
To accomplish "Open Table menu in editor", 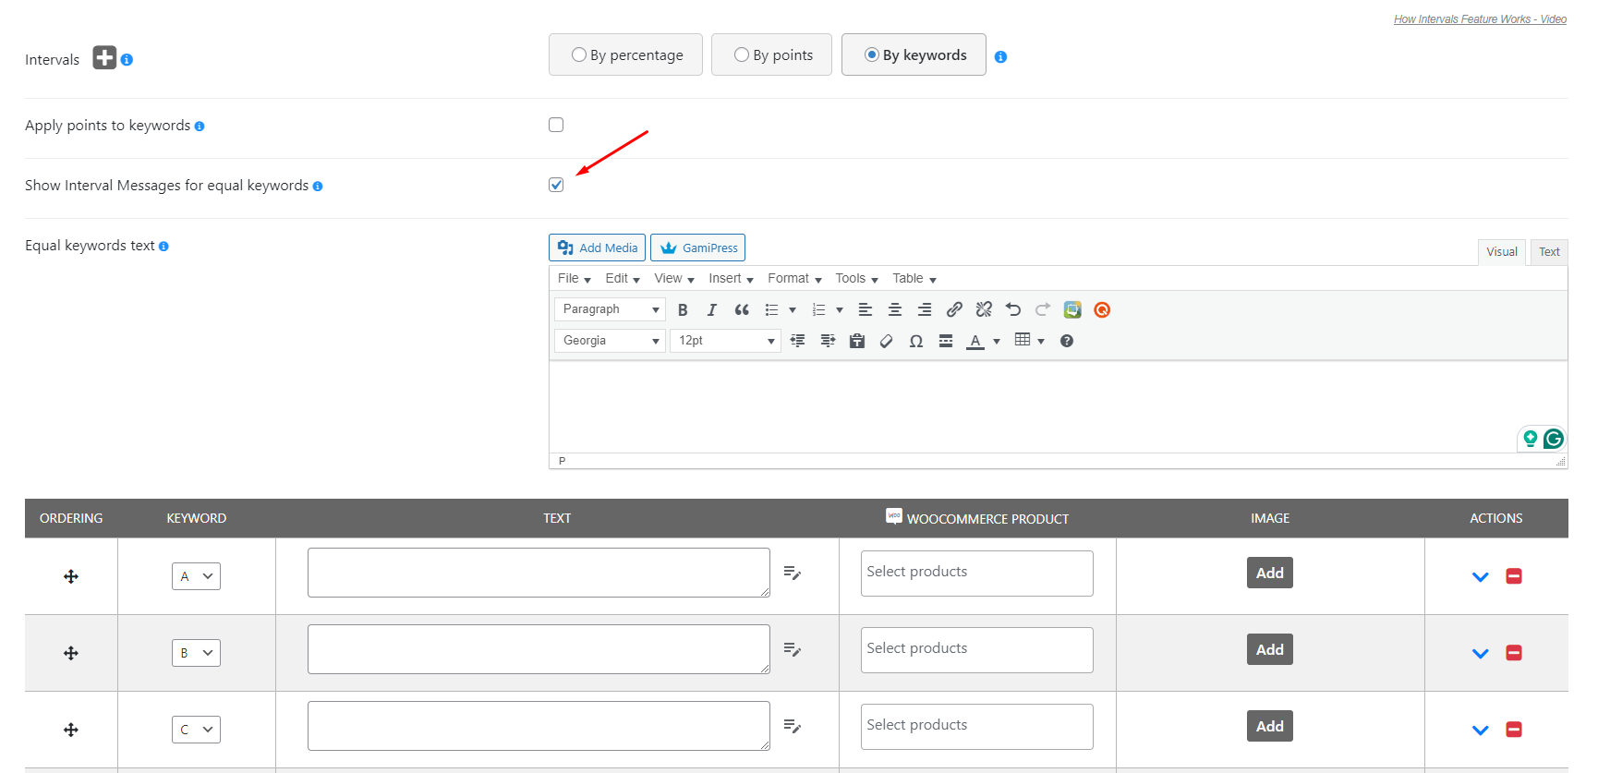I will 914,279.
